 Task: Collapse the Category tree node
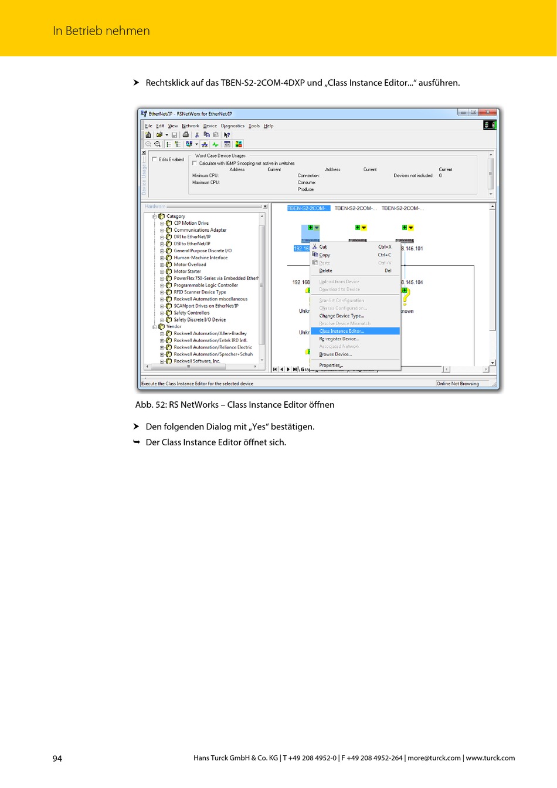pyautogui.click(x=155, y=217)
